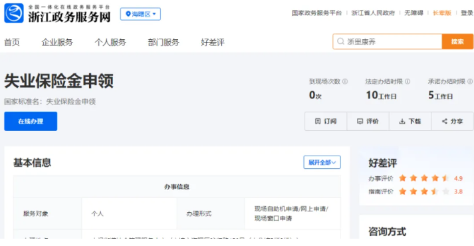Click the 咨询方式 section heading
This screenshot has width=474, height=246.
pyautogui.click(x=387, y=232)
